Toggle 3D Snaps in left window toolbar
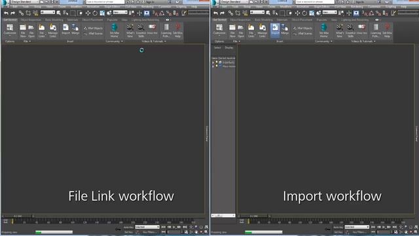Screen dimensions: 419x236 [155, 13]
